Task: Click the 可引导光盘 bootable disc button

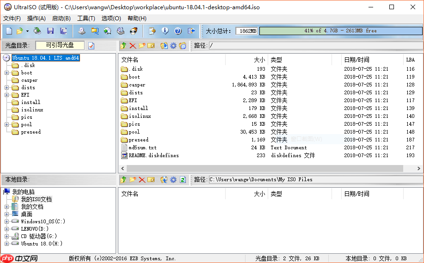Action: 60,45
